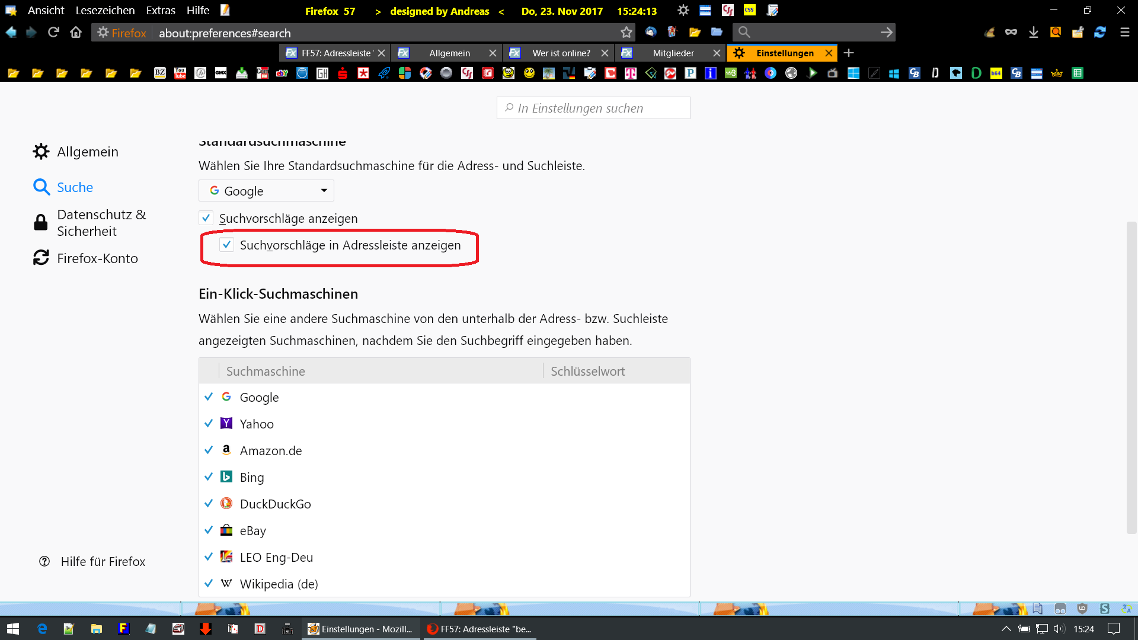Bookmark page with the star icon
Screen dimensions: 1138x640
(626, 33)
